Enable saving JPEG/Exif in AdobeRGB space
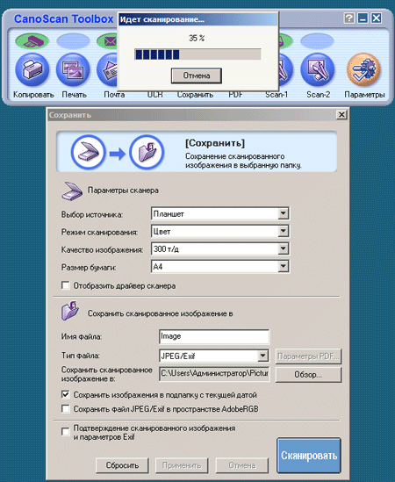Image resolution: width=395 pixels, height=482 pixels. coord(66,409)
